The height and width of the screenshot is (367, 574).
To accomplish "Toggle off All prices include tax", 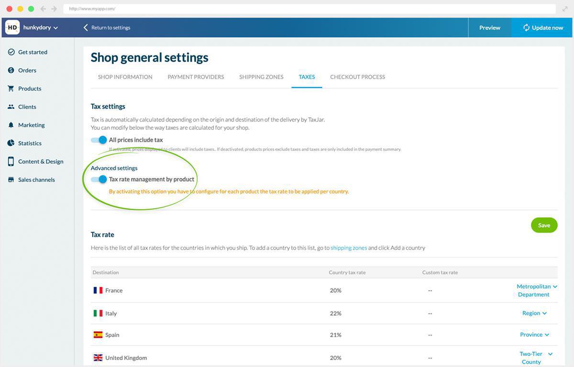I will click(99, 140).
